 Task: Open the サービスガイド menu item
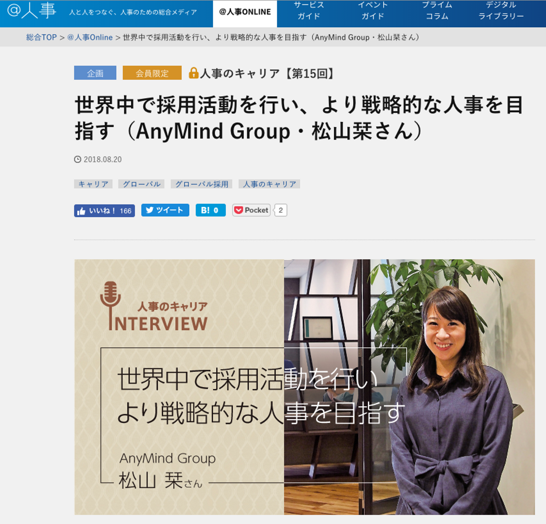[309, 11]
